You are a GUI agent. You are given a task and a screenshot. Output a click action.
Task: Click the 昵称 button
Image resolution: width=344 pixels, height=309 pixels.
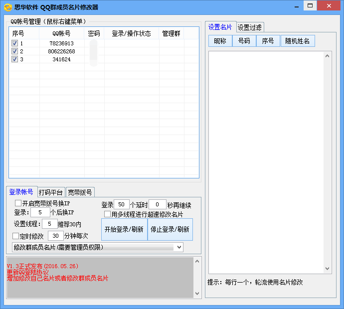220,41
